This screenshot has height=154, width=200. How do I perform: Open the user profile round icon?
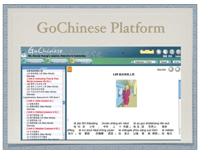[x=159, y=52]
